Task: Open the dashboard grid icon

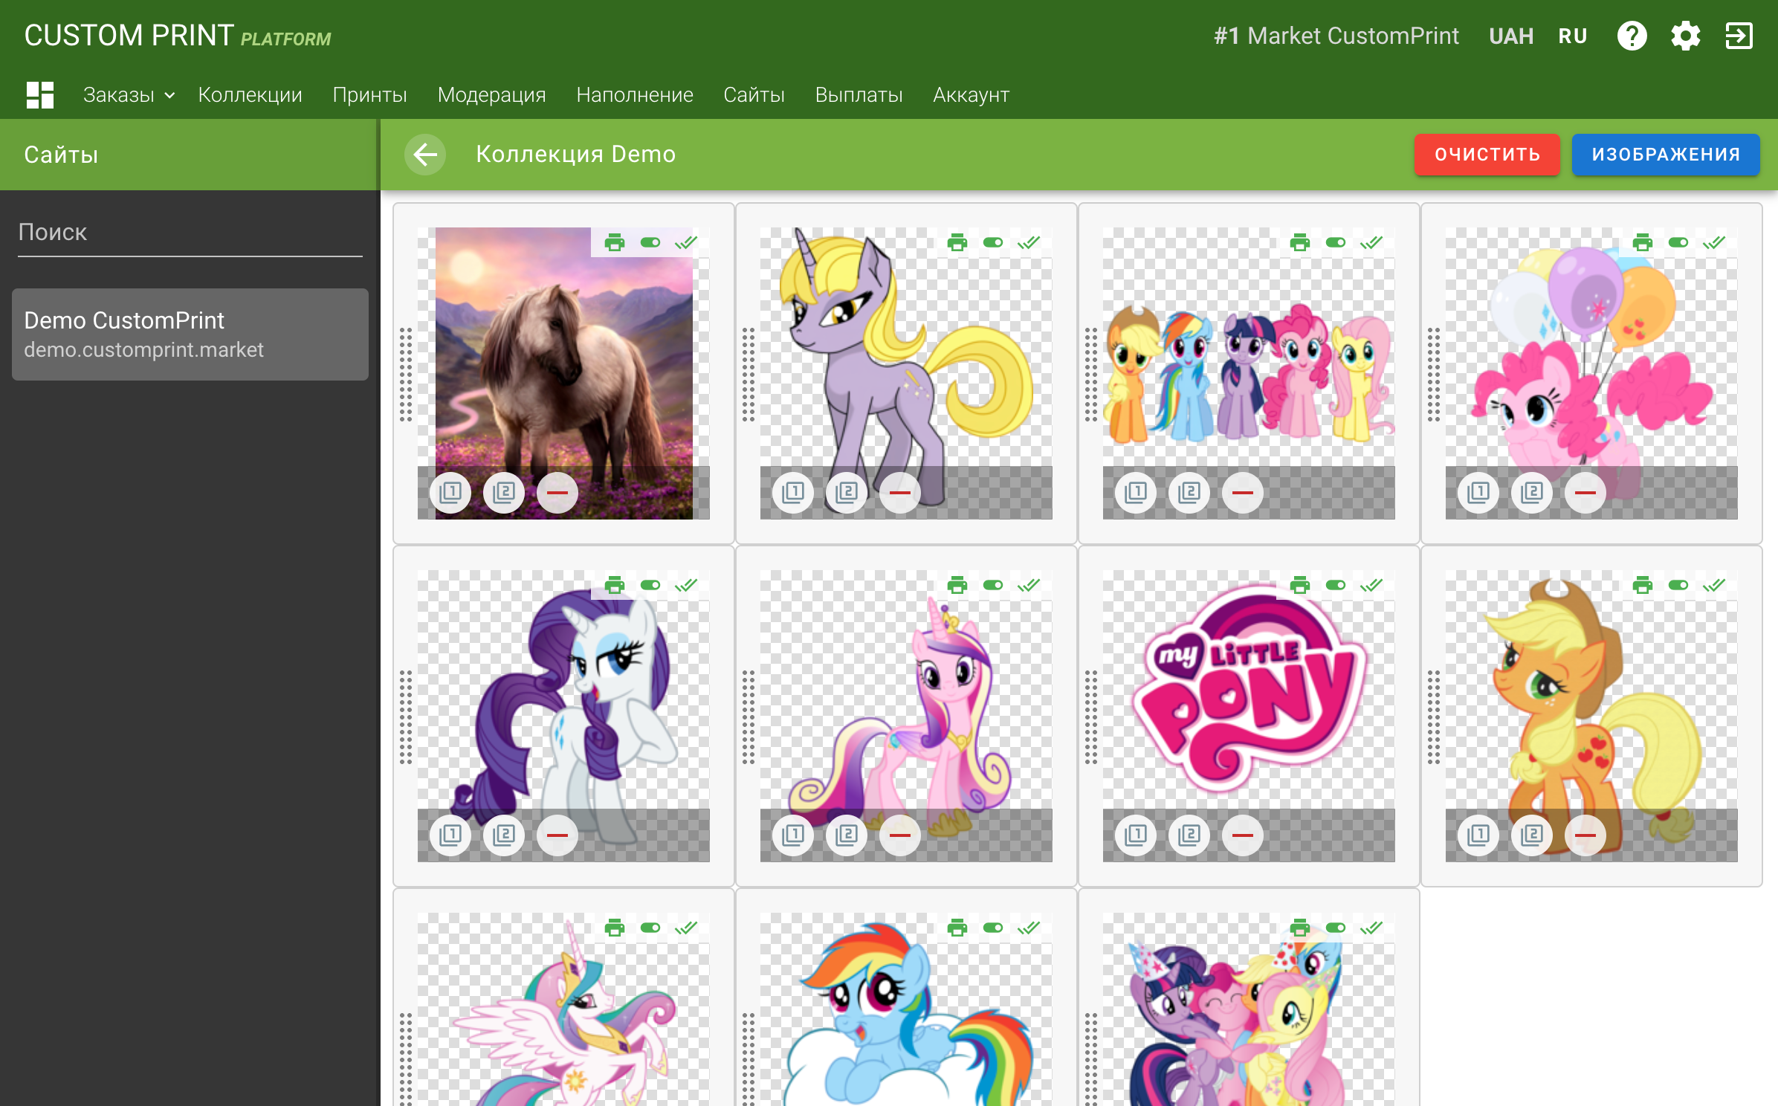Action: (x=40, y=95)
